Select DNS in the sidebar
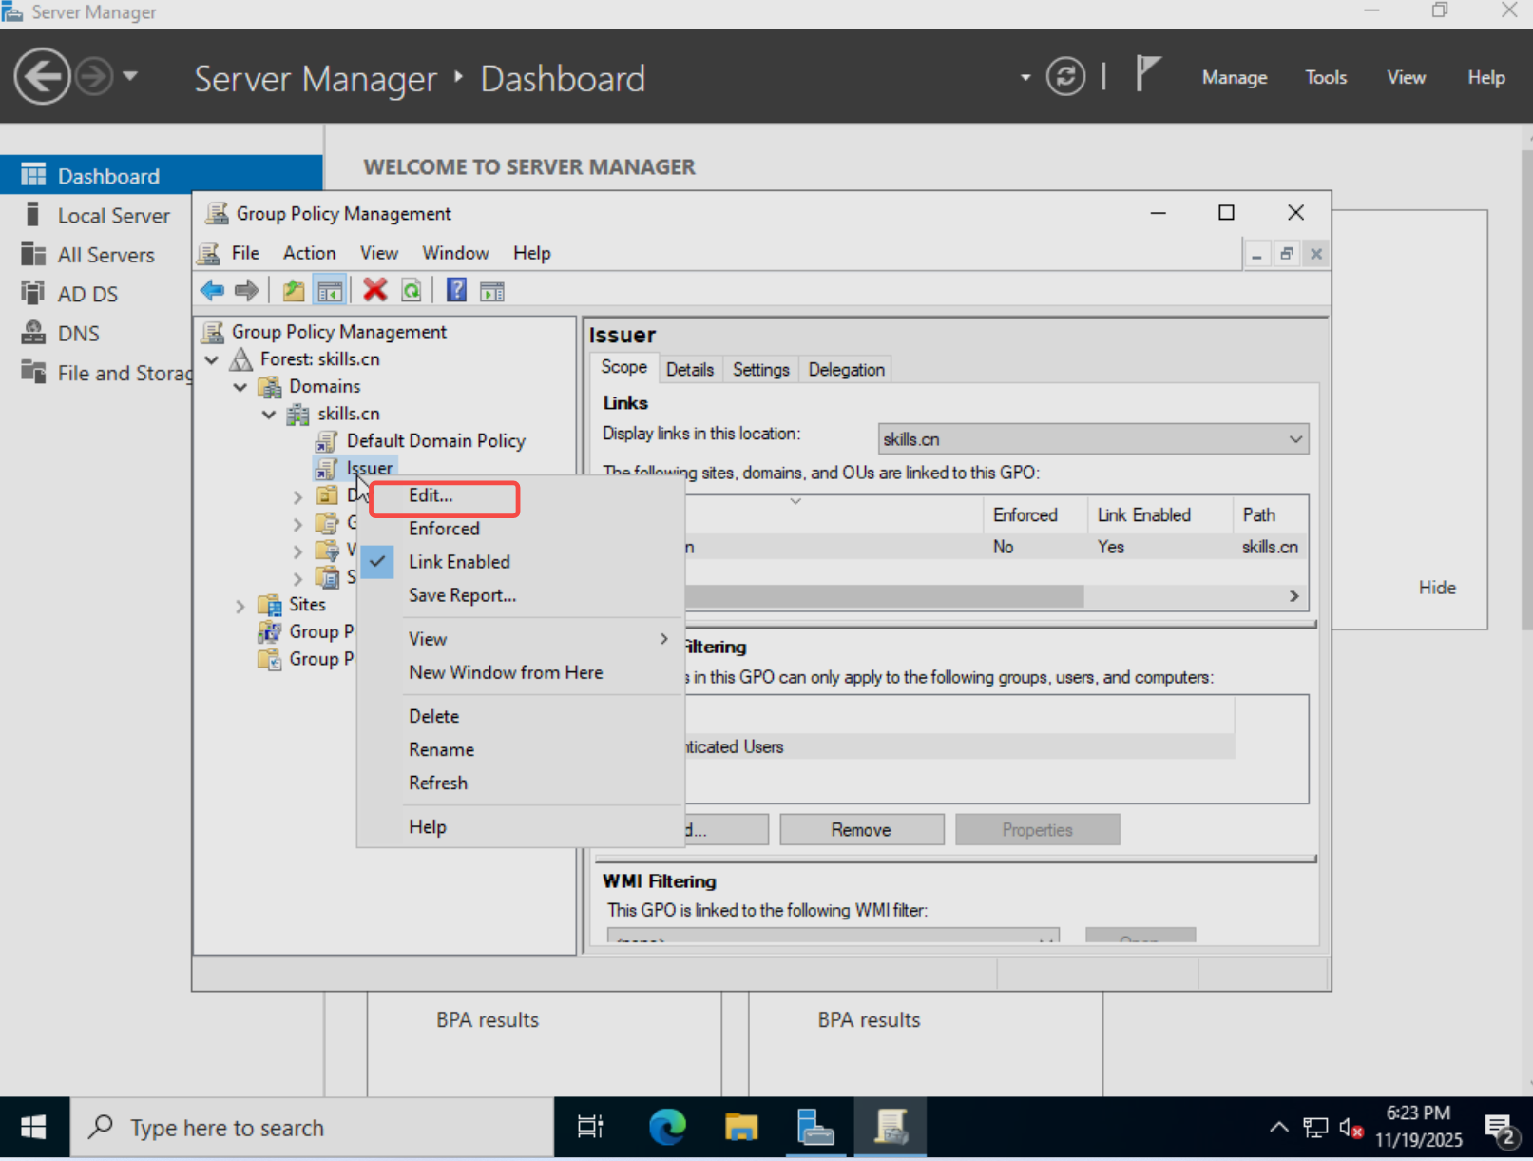The width and height of the screenshot is (1533, 1161). click(78, 334)
